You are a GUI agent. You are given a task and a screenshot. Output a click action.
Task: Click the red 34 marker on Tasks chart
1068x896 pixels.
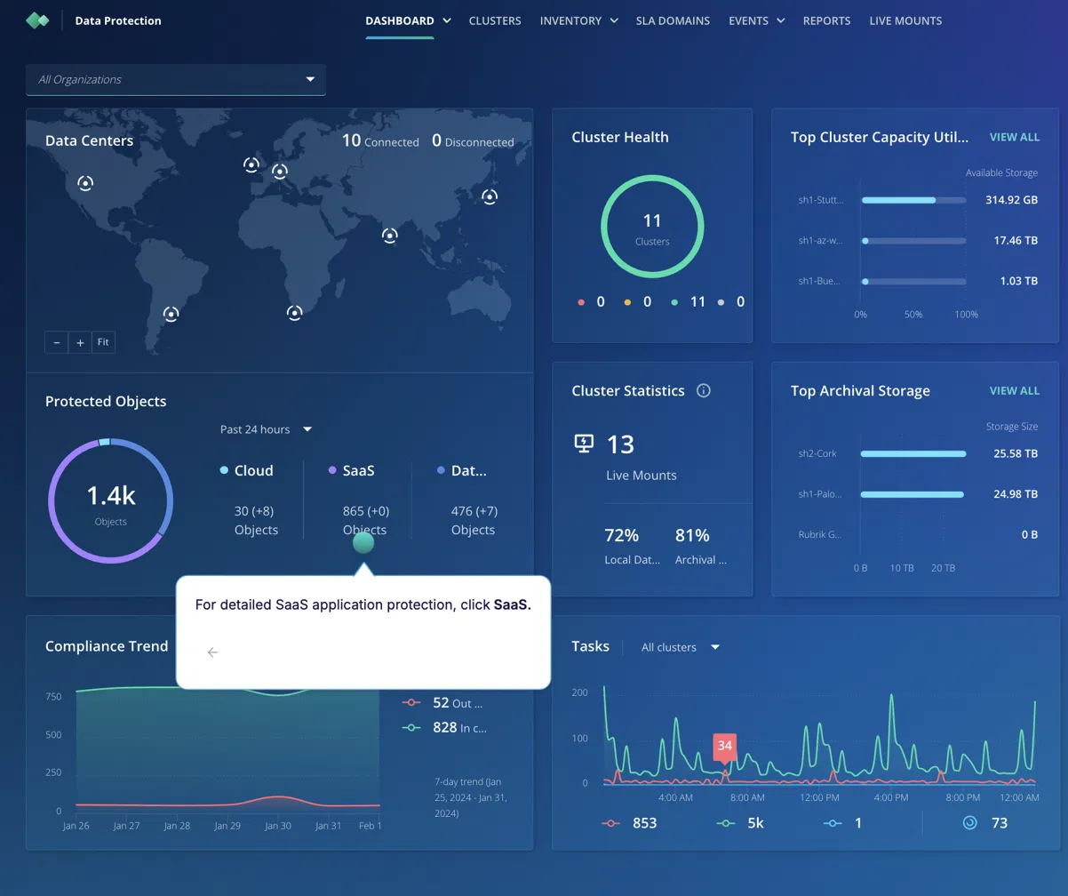725,746
